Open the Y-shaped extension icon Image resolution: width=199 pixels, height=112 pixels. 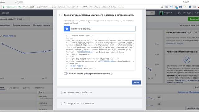[185, 7]
